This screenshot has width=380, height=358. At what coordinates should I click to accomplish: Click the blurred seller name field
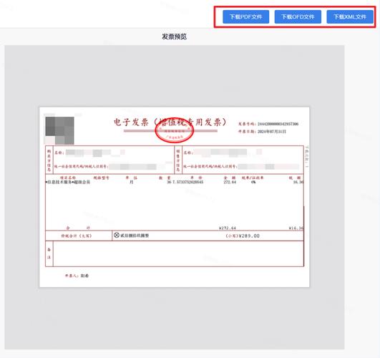tap(228, 153)
